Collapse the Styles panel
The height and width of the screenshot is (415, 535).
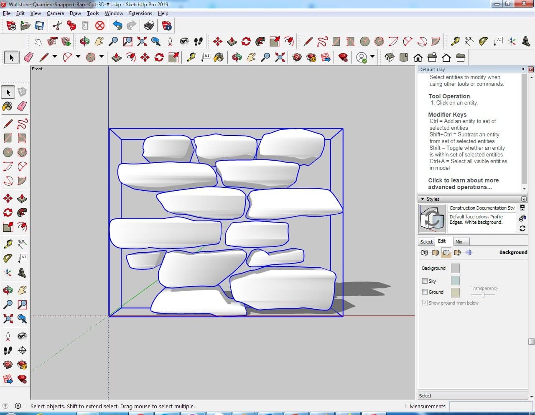(x=423, y=199)
